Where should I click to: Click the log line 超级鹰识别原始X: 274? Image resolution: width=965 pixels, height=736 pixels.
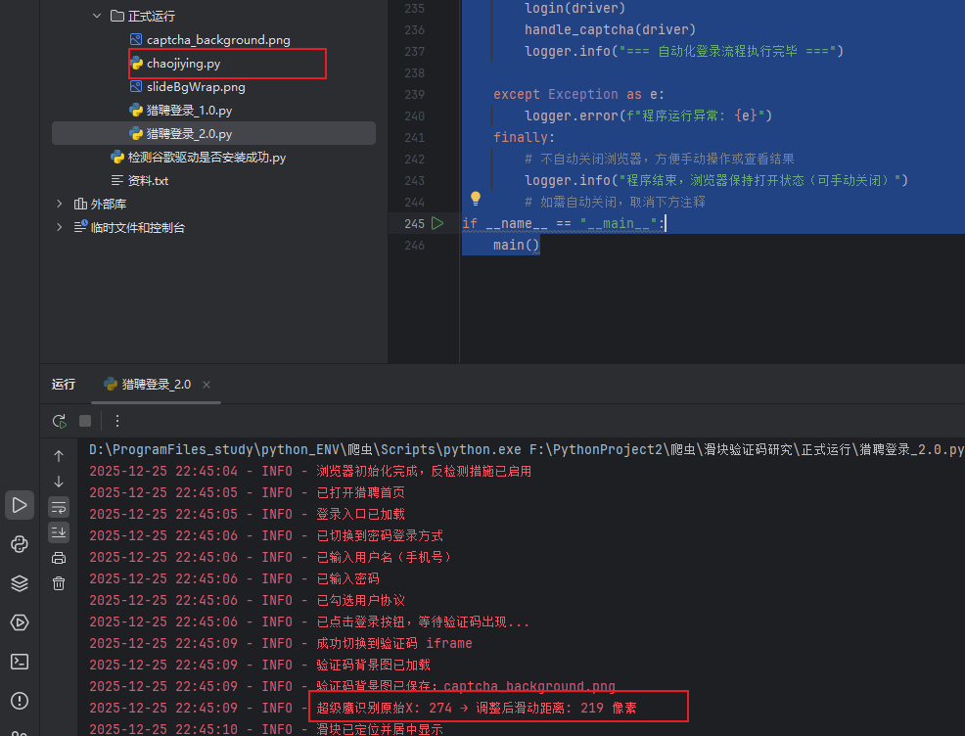(363, 709)
